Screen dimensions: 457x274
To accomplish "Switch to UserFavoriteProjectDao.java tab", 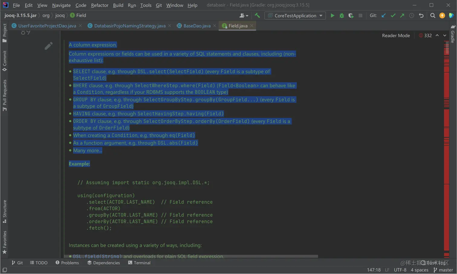I will (47, 26).
